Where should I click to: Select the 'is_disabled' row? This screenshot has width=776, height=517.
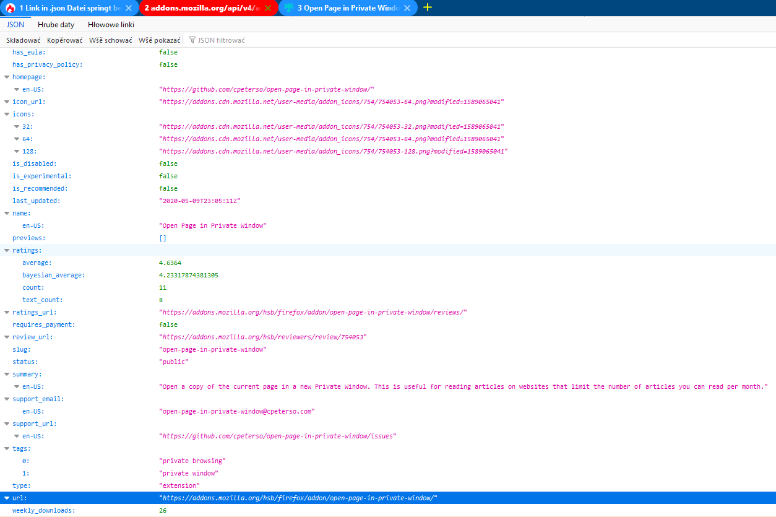click(388, 163)
